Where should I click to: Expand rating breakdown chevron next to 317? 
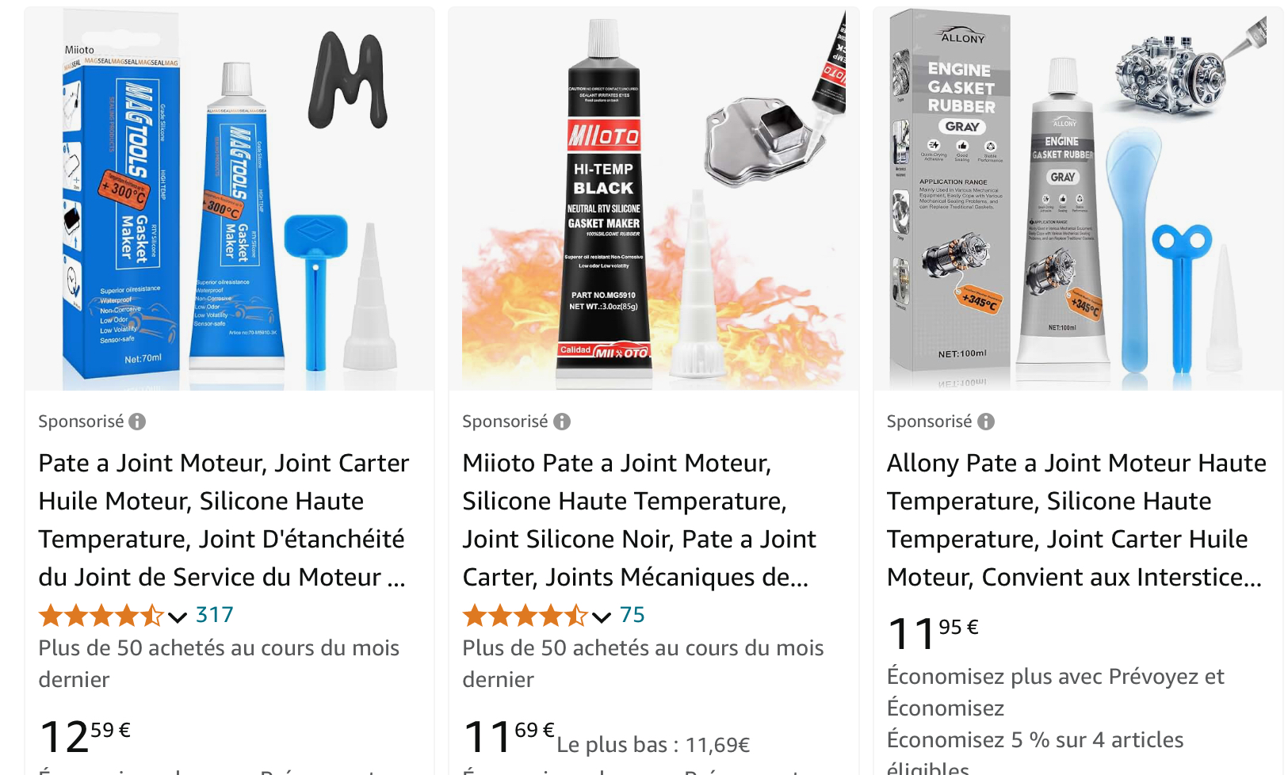[x=178, y=617]
